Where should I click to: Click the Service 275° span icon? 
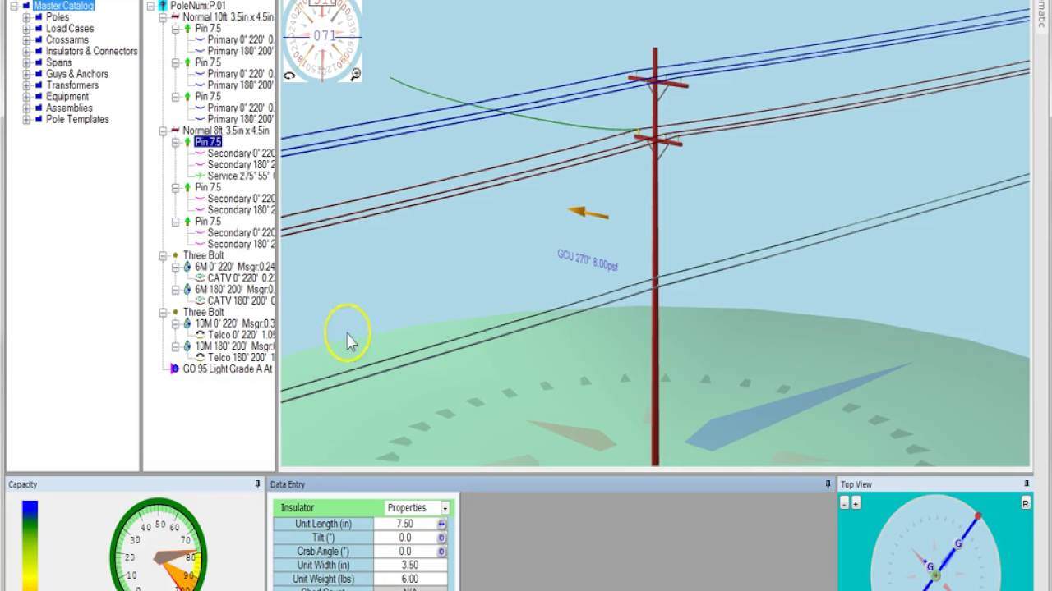(x=200, y=176)
